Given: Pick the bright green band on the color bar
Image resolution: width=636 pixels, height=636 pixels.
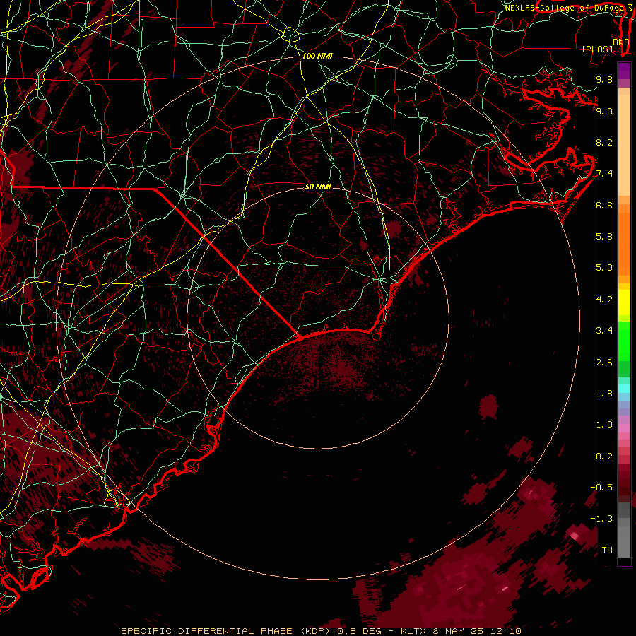Looking at the screenshot, I should coord(624,341).
